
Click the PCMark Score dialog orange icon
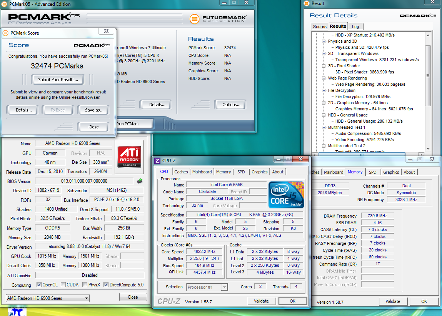[5, 33]
